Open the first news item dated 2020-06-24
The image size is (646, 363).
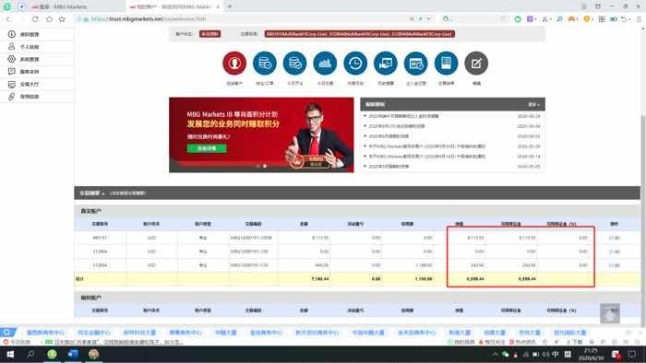[403, 116]
